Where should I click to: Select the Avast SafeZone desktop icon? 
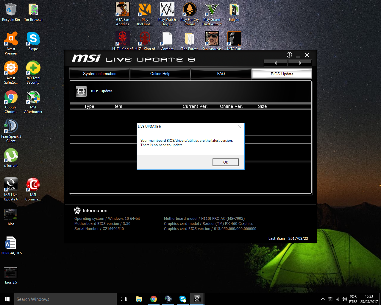[x=11, y=72]
